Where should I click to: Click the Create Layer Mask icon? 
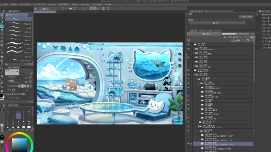248,41
